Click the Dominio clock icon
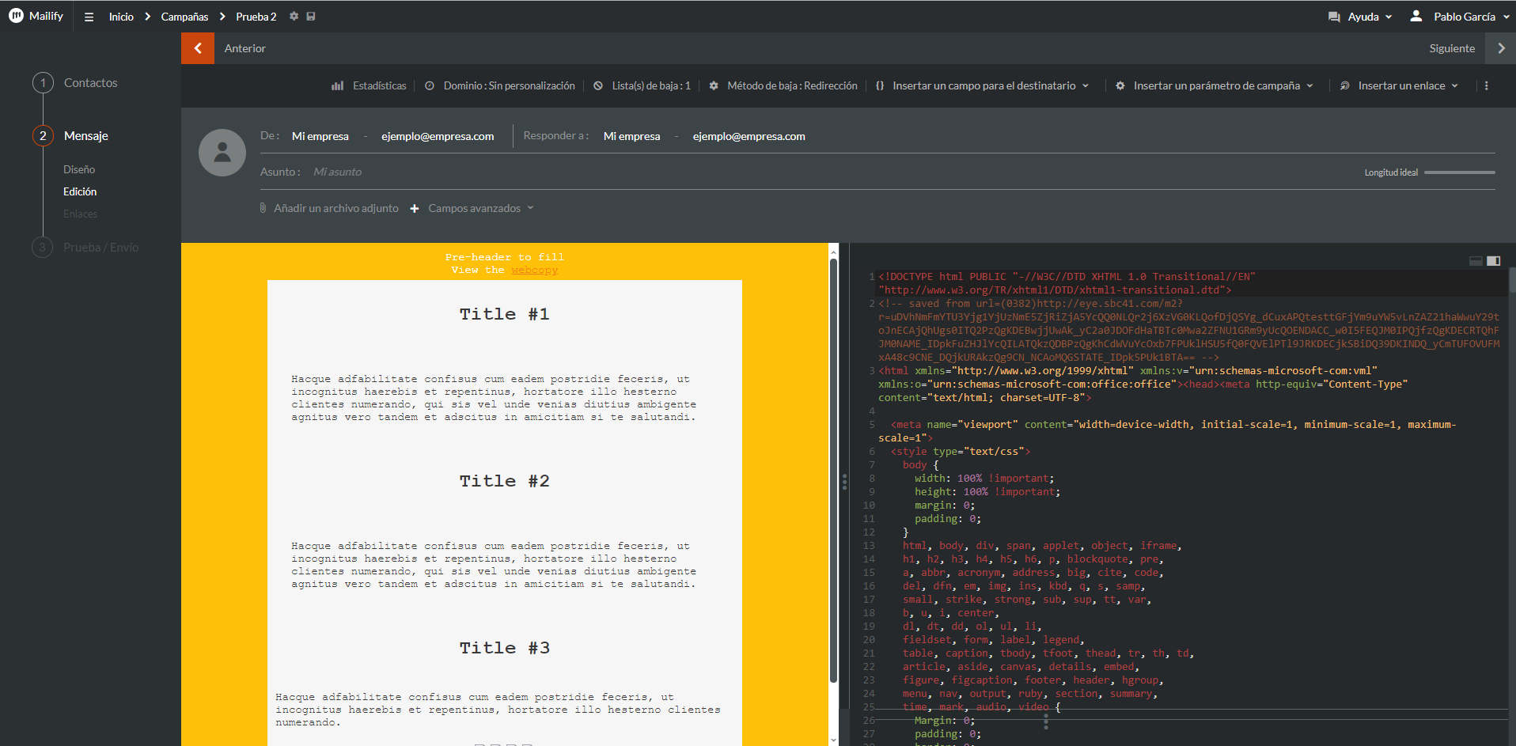This screenshot has height=746, width=1516. pos(429,85)
